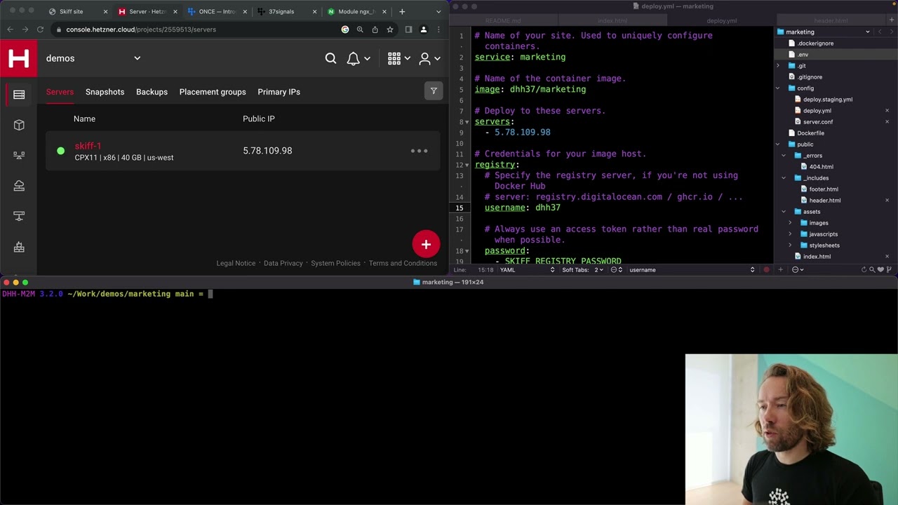Open the Legal Notice link
The width and height of the screenshot is (898, 505).
click(236, 263)
